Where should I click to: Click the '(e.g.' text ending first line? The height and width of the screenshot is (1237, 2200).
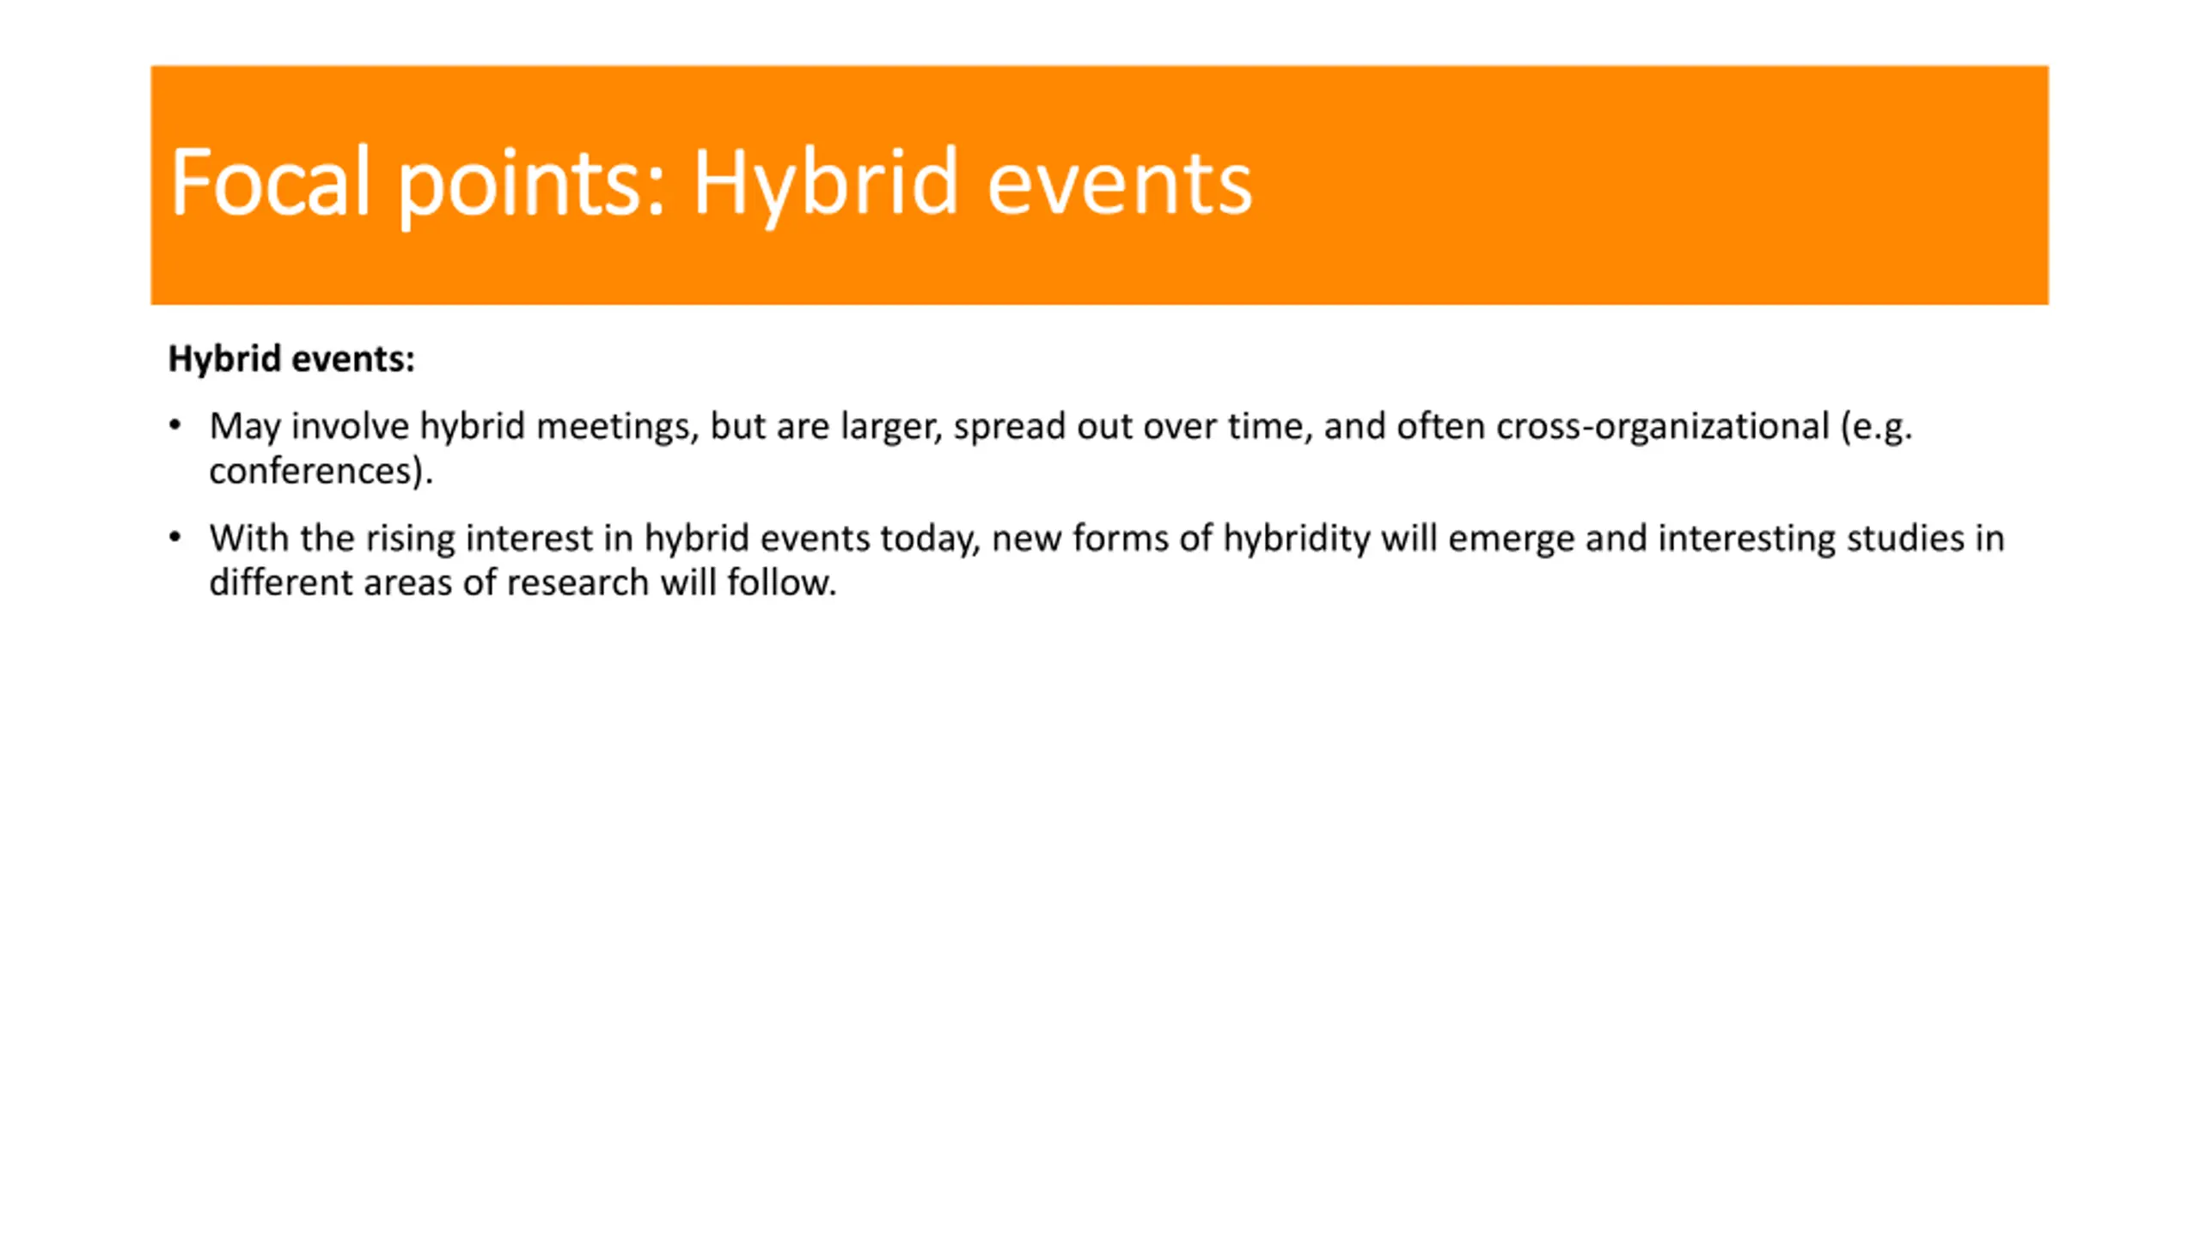(1876, 427)
